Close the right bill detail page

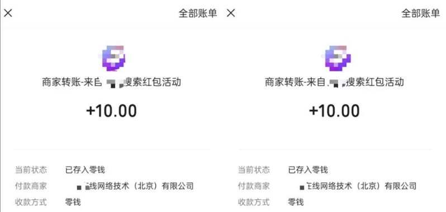(231, 13)
